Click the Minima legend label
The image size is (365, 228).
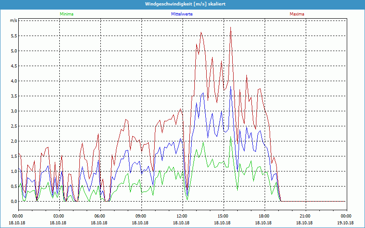(x=66, y=14)
